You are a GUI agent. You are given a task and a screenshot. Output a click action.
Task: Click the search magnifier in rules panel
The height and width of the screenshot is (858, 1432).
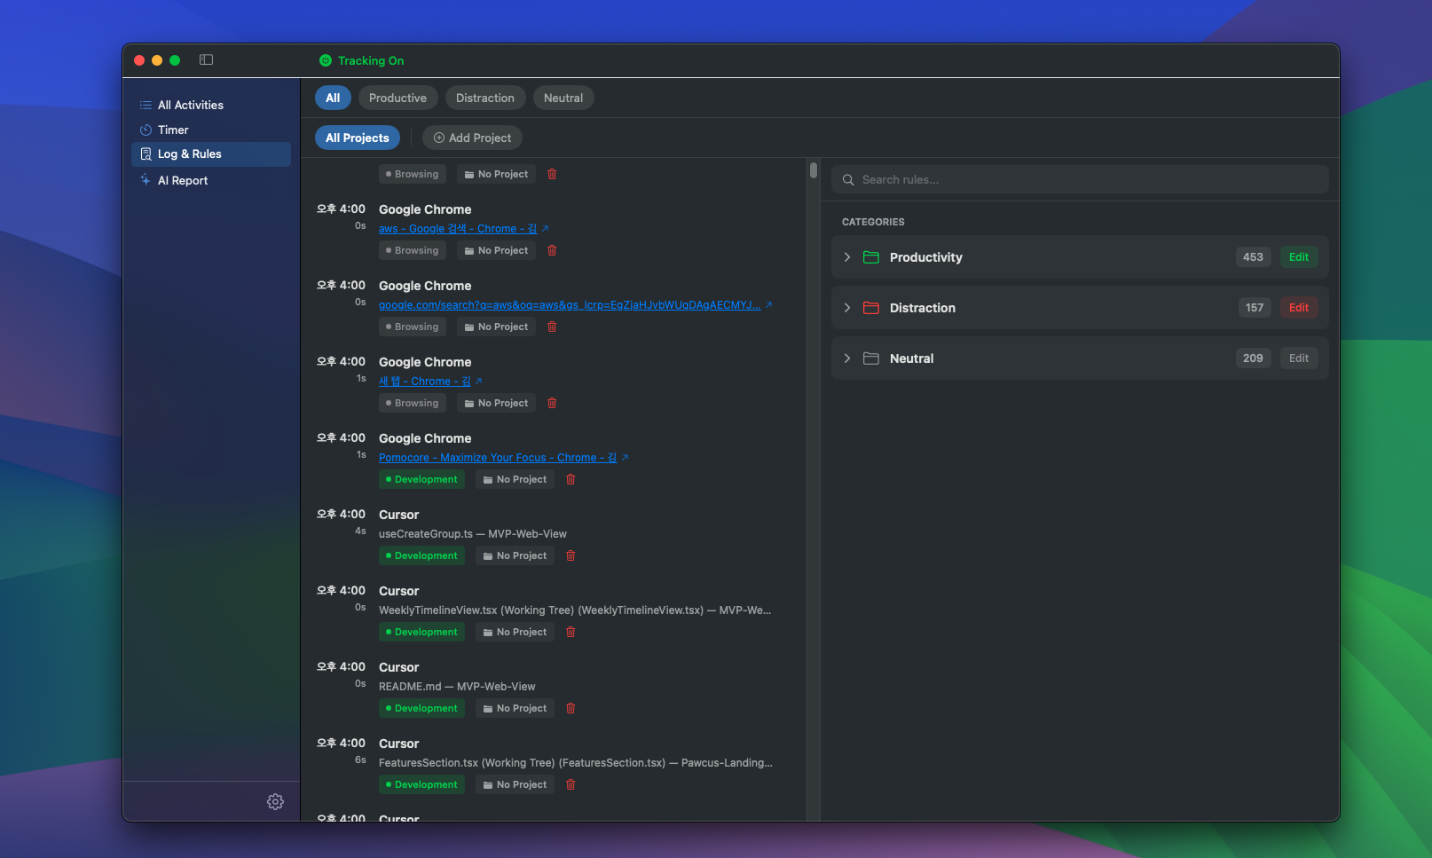click(x=848, y=179)
